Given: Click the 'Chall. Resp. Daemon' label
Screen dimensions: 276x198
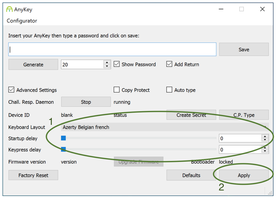Looking at the screenshot, I should [x=31, y=102].
